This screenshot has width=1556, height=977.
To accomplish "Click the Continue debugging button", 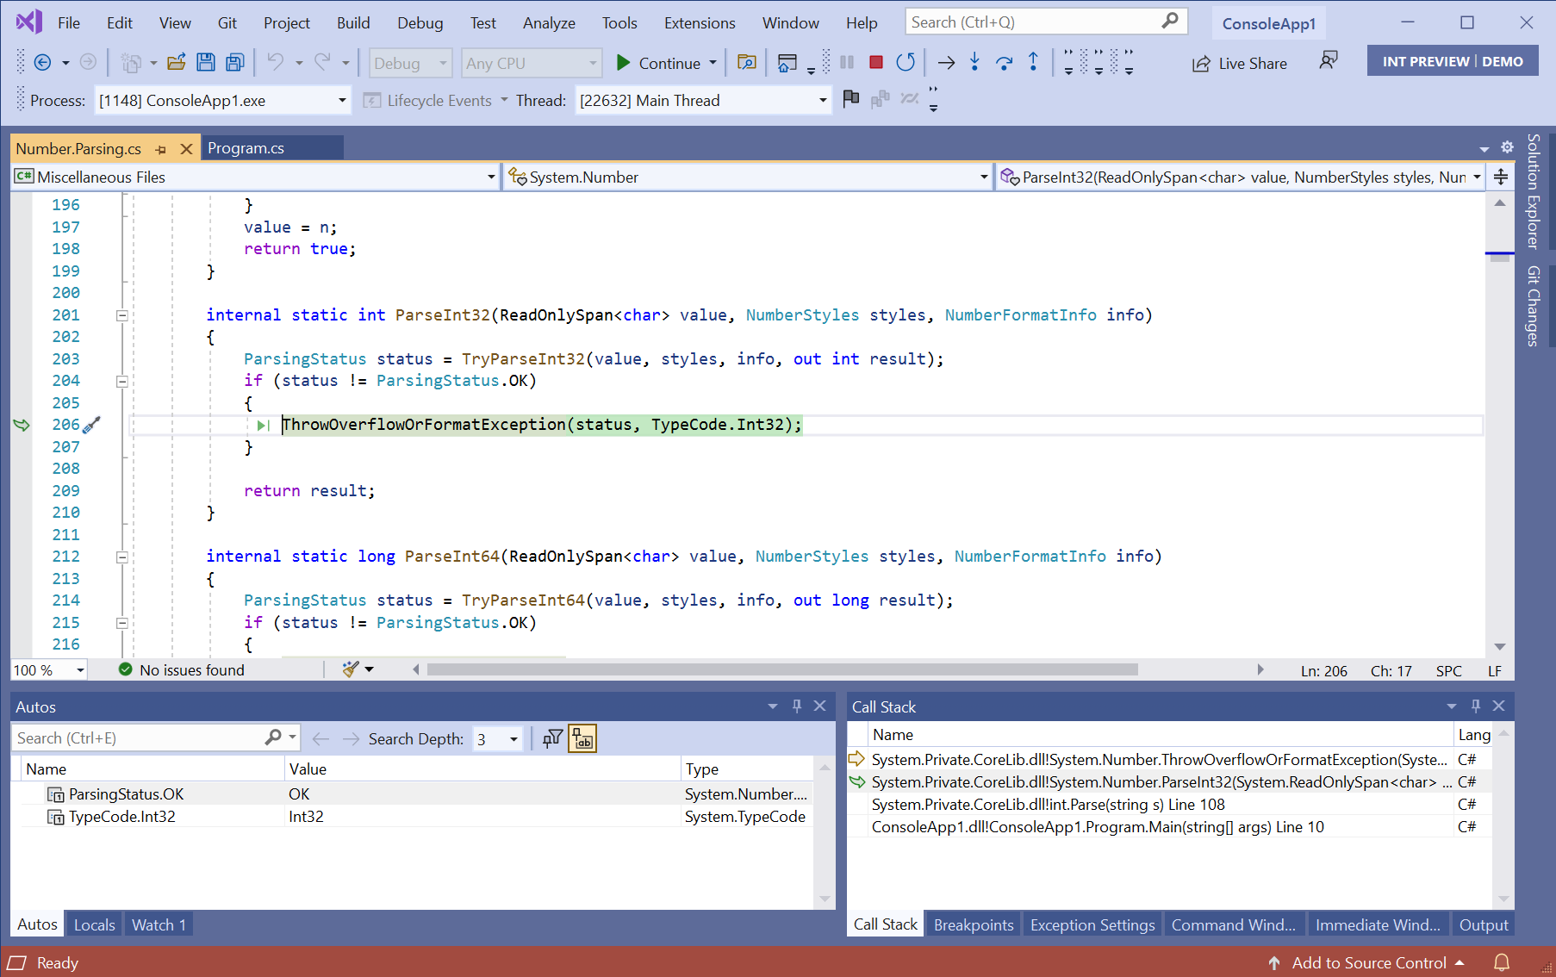I will [x=658, y=63].
